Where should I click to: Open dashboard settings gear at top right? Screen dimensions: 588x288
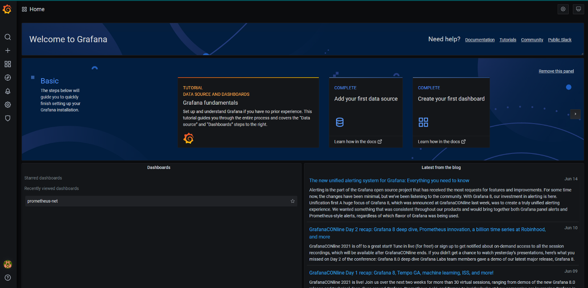coord(563,9)
